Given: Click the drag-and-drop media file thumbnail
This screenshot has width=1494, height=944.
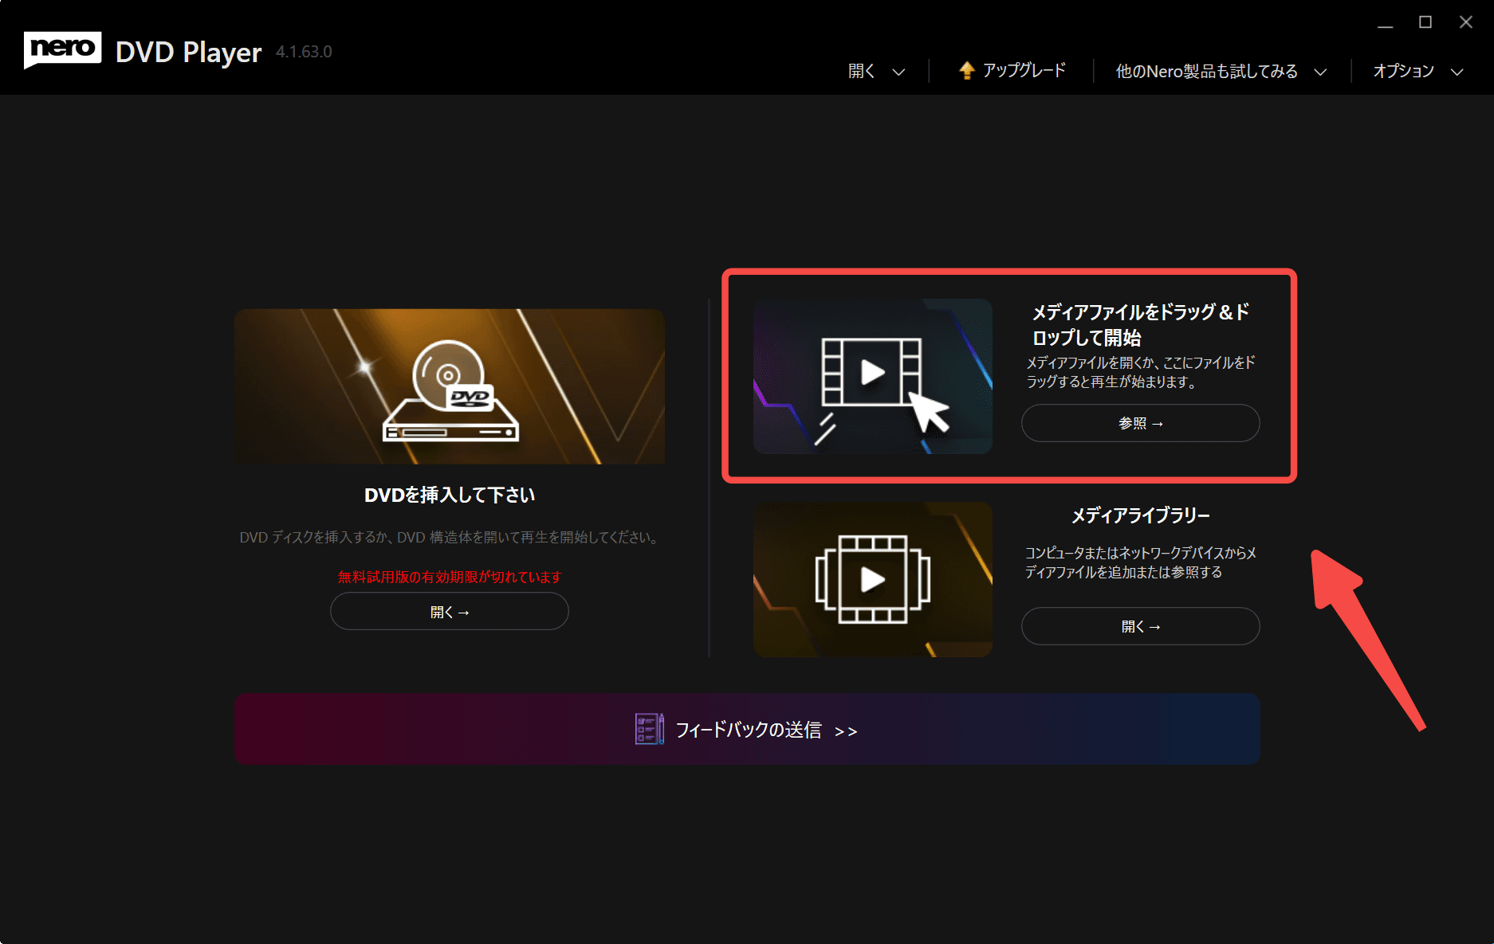Looking at the screenshot, I should coord(873,376).
